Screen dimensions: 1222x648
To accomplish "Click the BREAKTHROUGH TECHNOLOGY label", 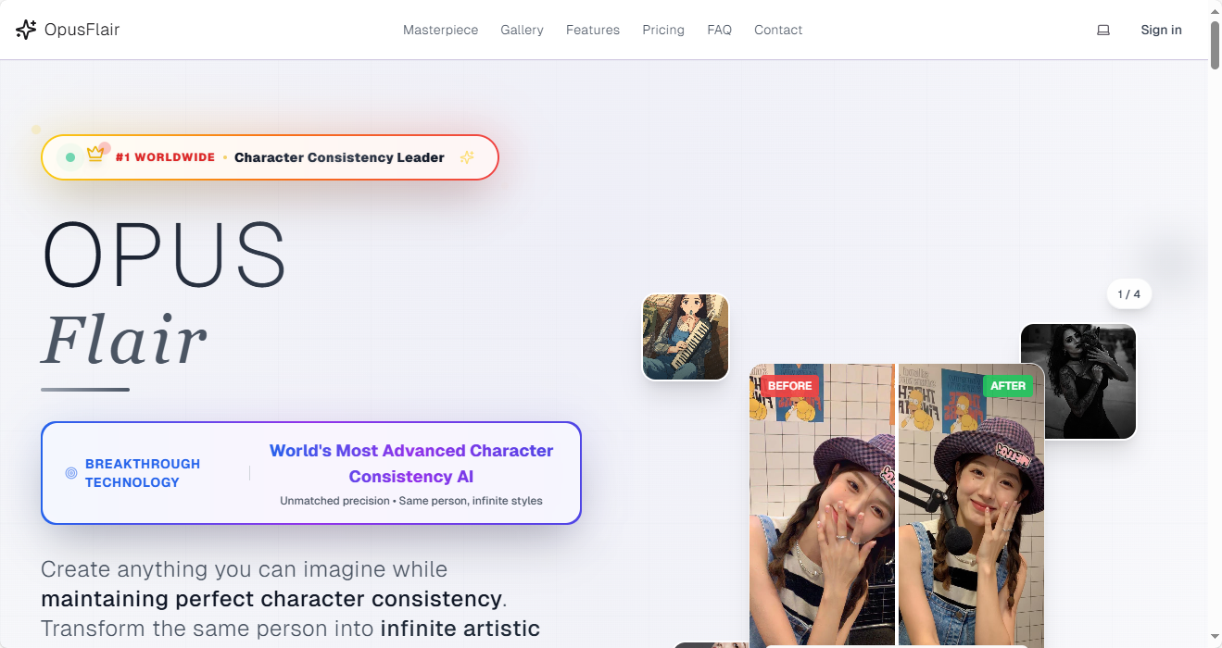I will [x=143, y=473].
